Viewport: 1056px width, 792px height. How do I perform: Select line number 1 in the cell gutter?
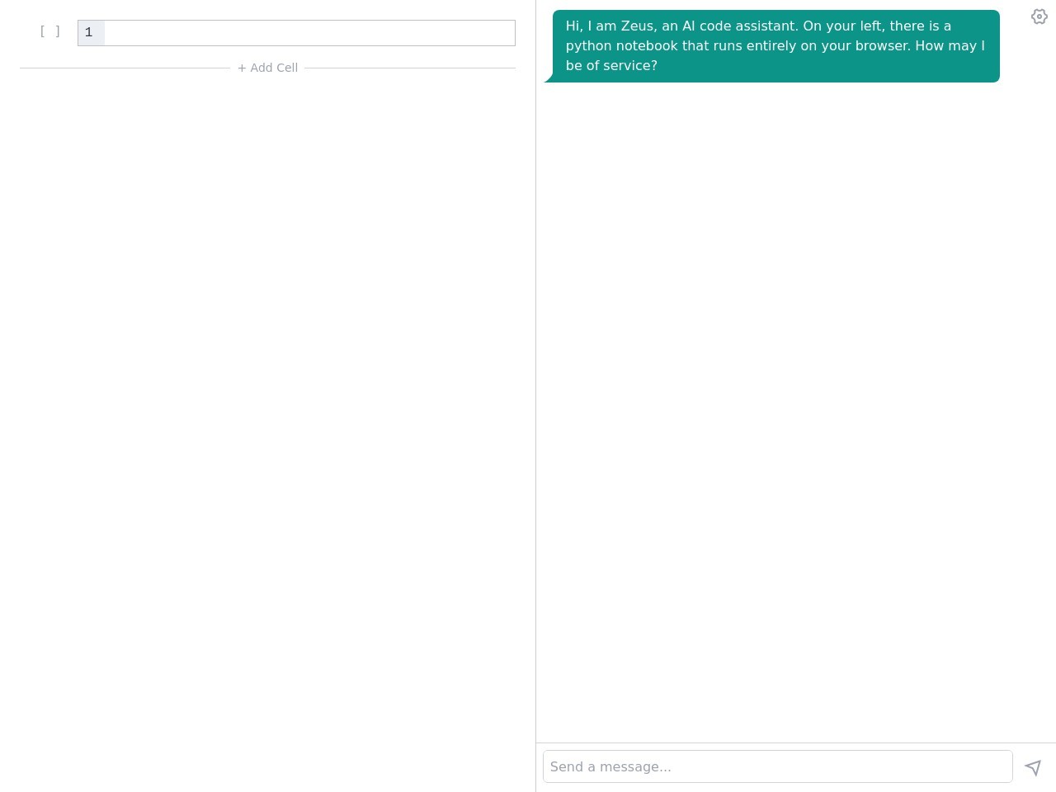click(89, 32)
